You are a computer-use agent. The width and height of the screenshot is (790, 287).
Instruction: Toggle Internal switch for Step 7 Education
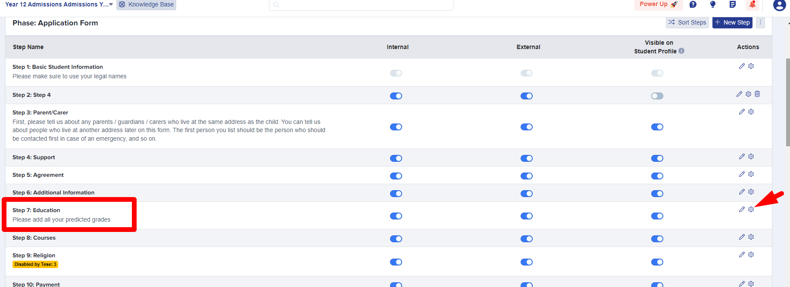[396, 216]
